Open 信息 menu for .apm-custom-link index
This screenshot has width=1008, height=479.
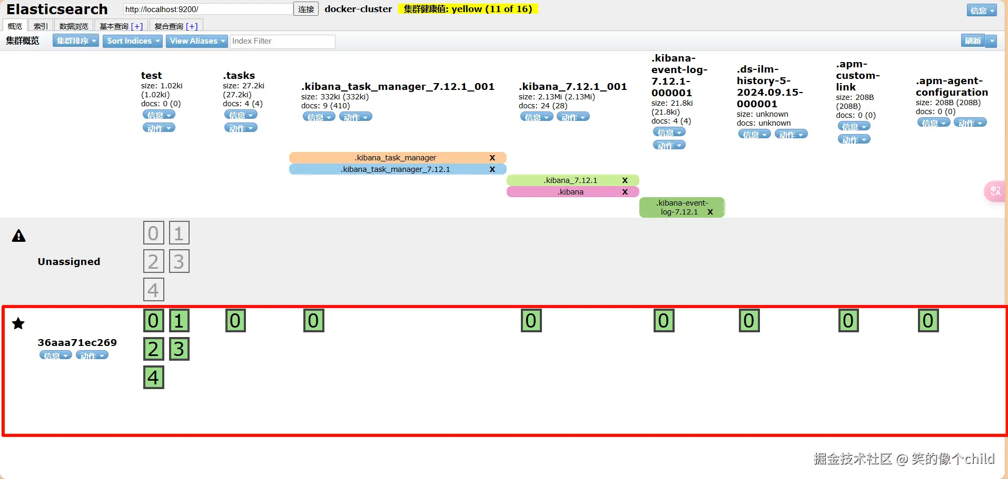854,126
